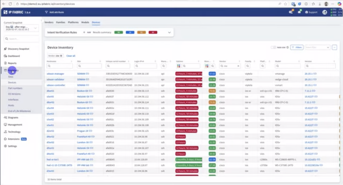Open the Current Snapshot dropdown

tap(21, 28)
